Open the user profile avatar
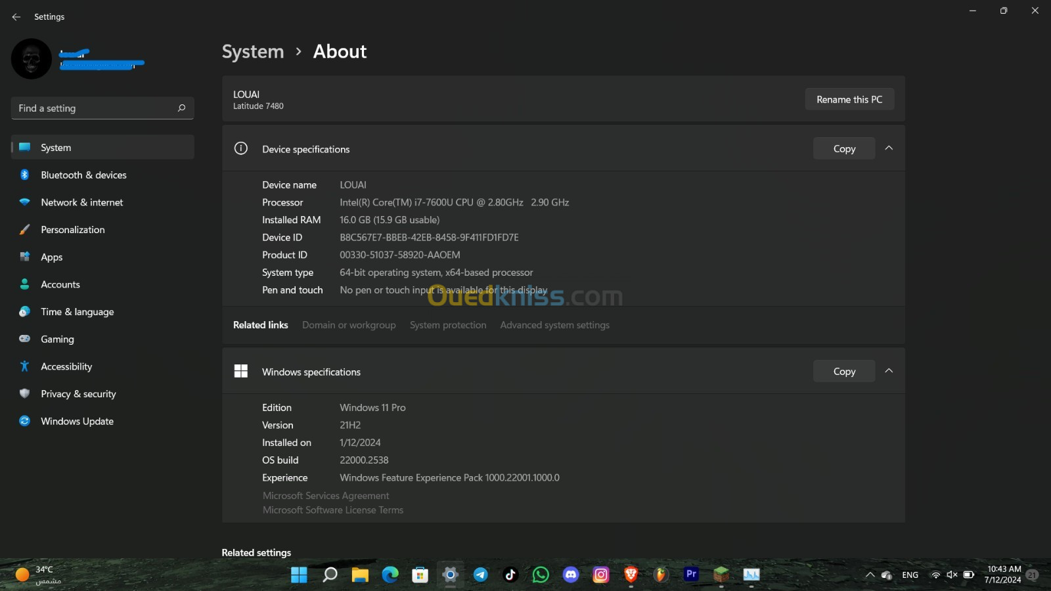Screen dimensions: 1051x591 tap(32, 59)
